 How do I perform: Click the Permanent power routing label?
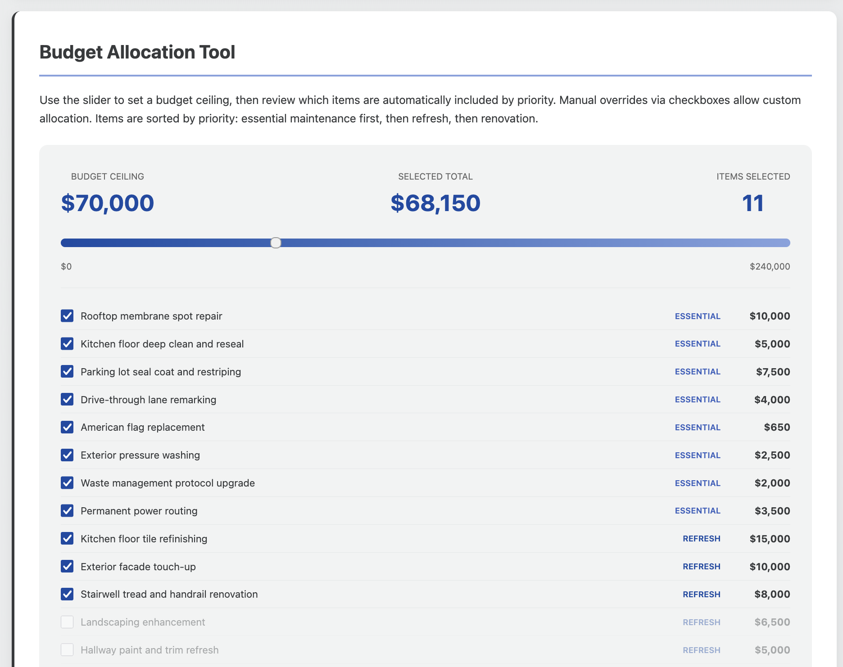coord(139,511)
